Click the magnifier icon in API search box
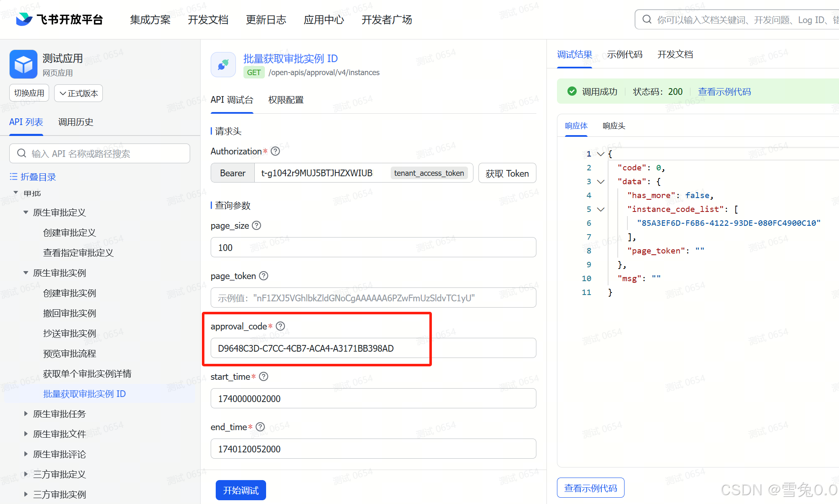 [21, 153]
